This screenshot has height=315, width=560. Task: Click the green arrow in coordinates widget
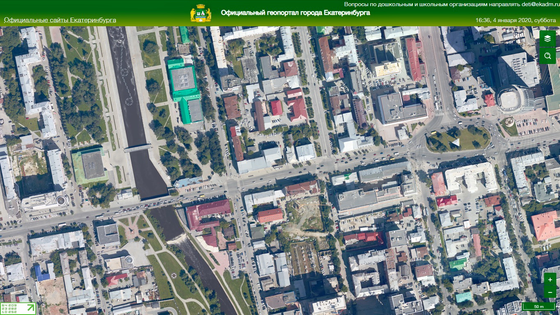[x=31, y=308]
